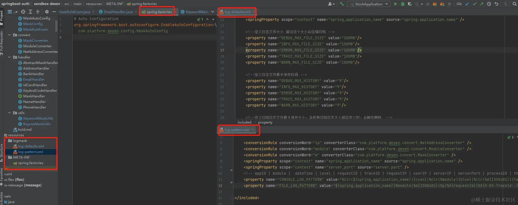
Task: Click the profiler run icon
Action: pyautogui.click(x=417, y=4)
